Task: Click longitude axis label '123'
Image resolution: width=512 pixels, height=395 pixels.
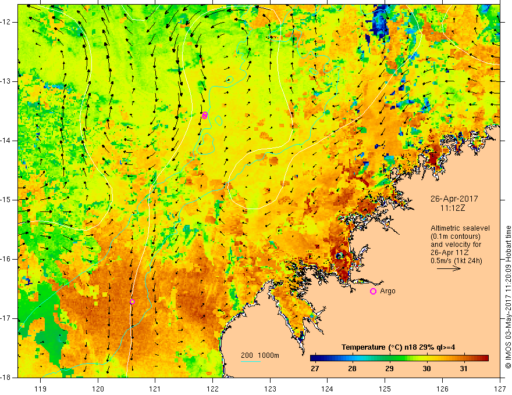Action: click(270, 389)
